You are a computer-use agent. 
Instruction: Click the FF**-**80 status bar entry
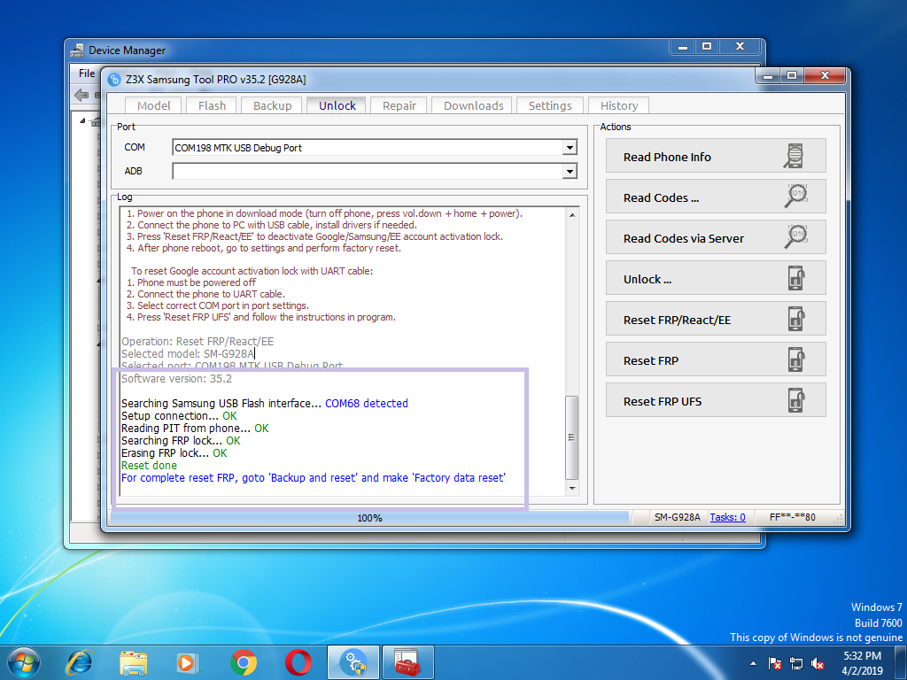[x=792, y=517]
